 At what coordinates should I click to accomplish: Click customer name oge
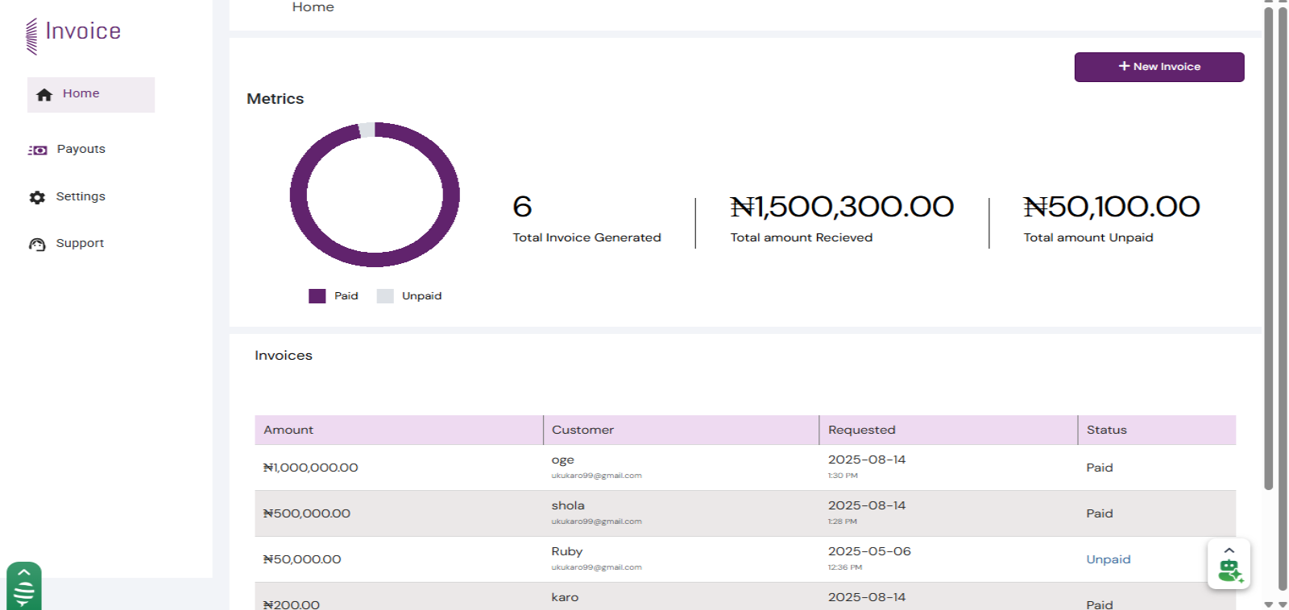tap(563, 460)
